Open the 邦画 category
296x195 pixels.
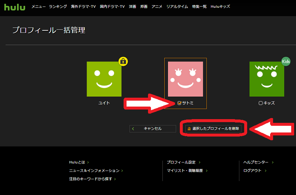[144, 7]
